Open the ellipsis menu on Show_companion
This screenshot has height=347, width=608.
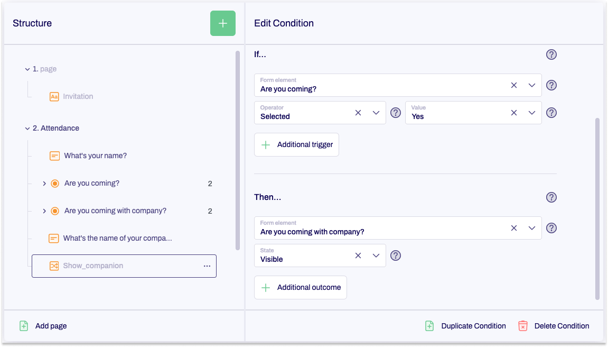click(x=207, y=266)
